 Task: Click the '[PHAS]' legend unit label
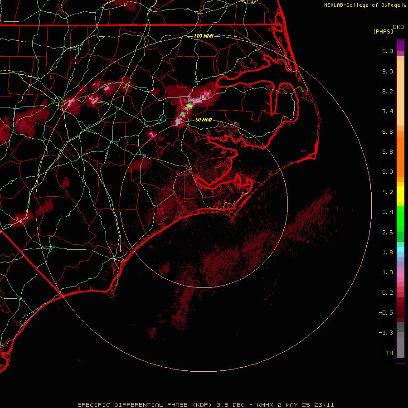383,31
